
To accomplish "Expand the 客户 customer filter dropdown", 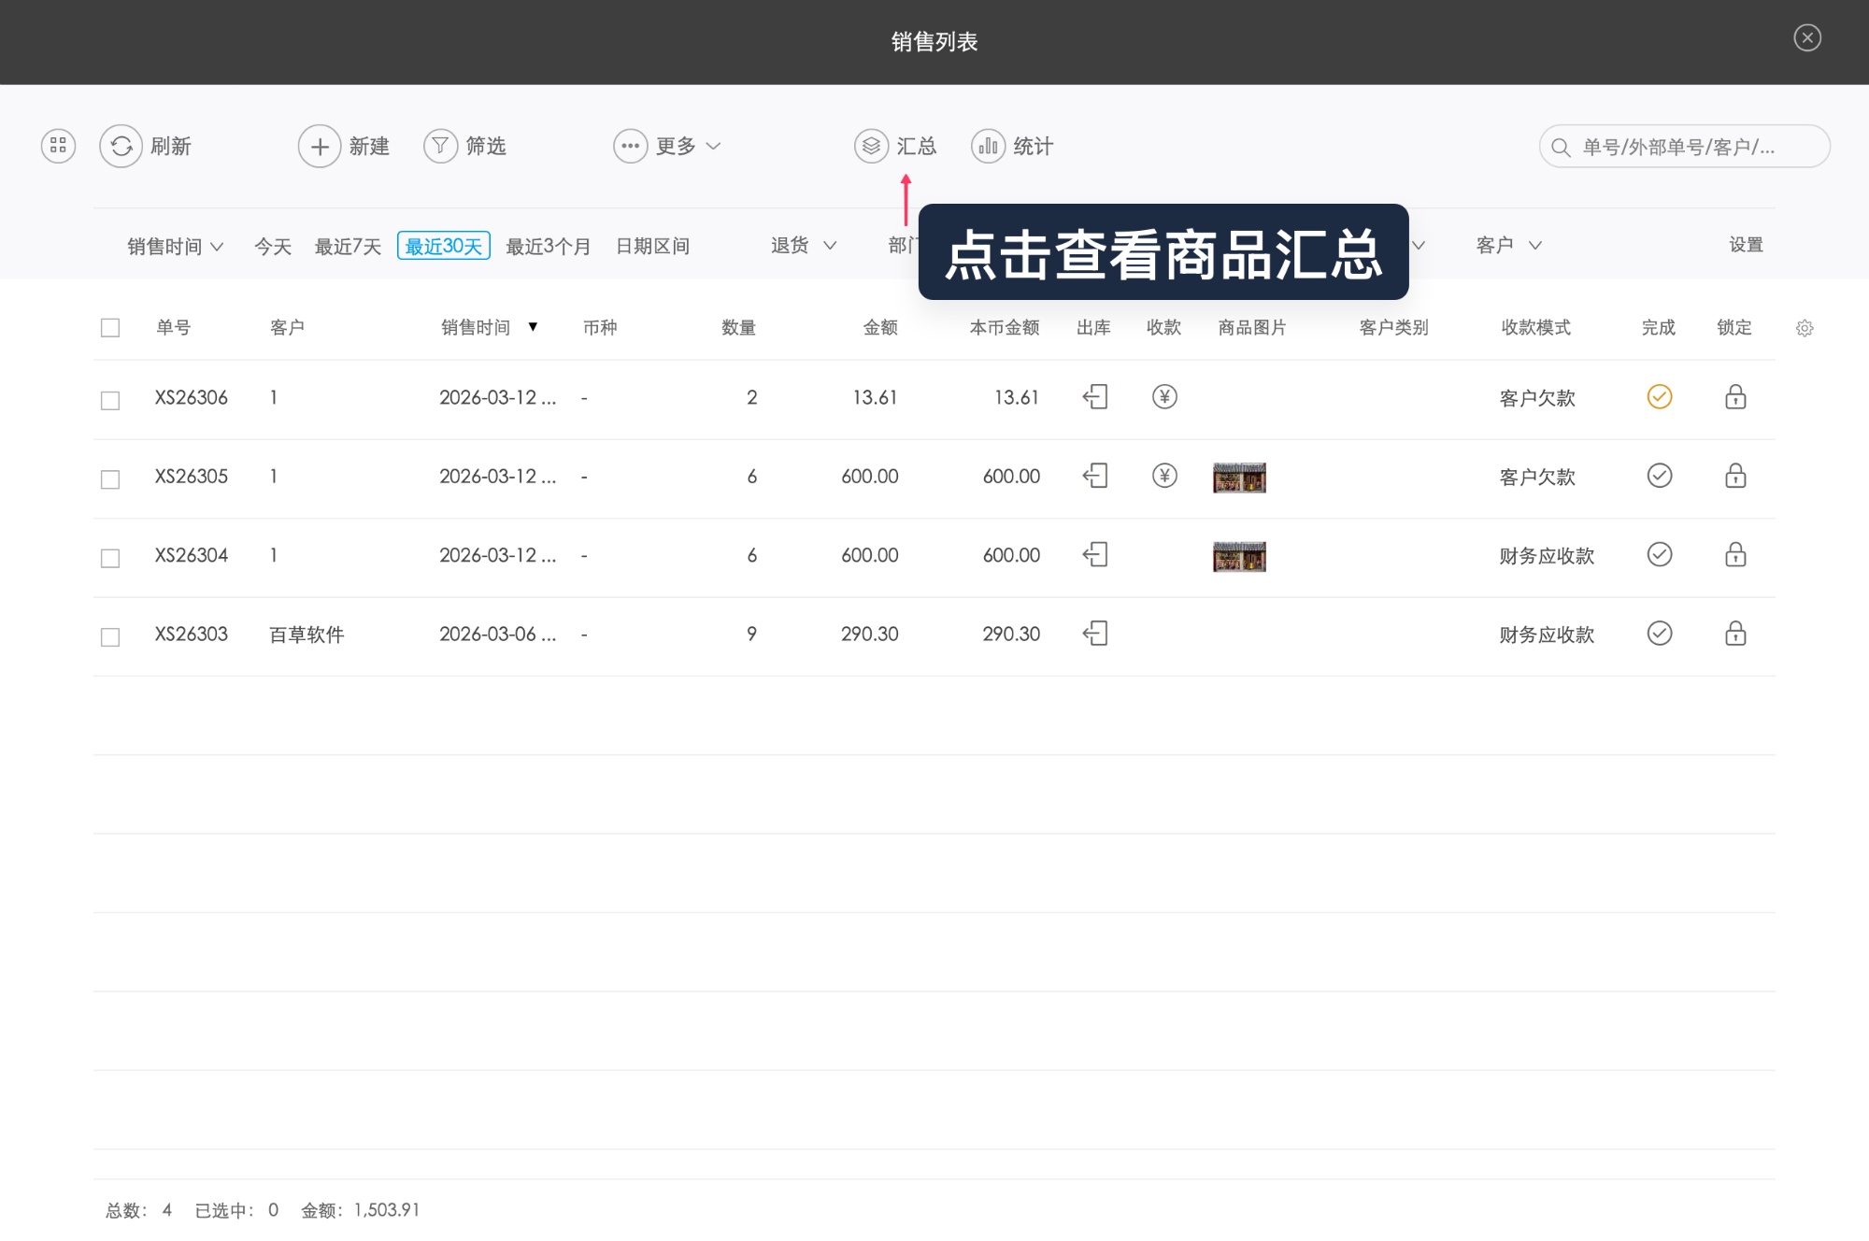I will [x=1505, y=245].
